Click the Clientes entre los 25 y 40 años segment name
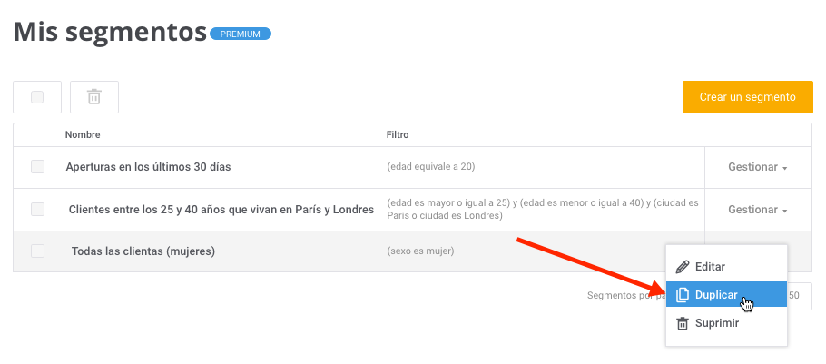The image size is (826, 364). point(221,210)
